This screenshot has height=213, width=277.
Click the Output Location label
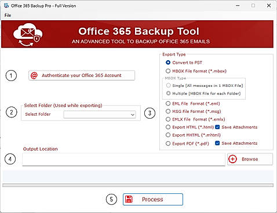[41, 149]
